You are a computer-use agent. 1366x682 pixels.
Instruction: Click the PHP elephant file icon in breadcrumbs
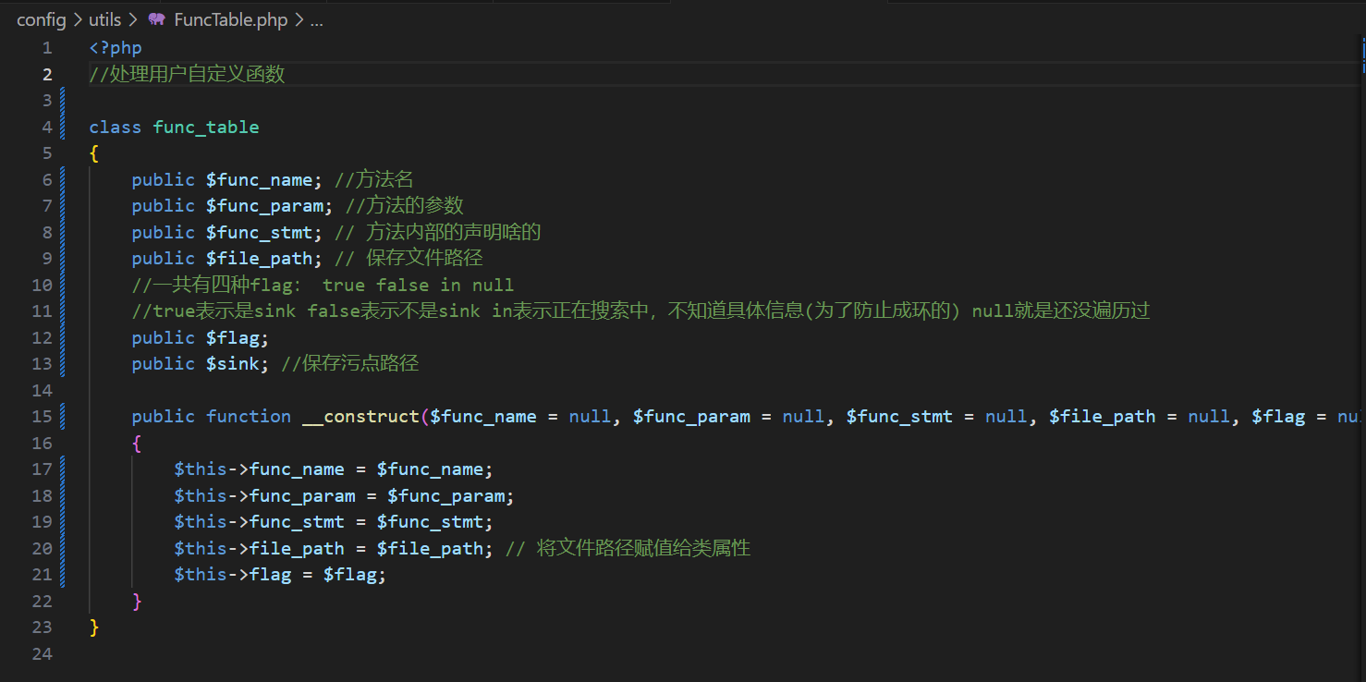click(156, 19)
